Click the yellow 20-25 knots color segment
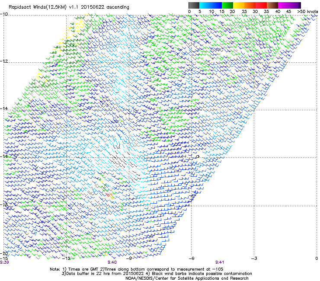The height and width of the screenshot is (281, 320). (x=239, y=5)
